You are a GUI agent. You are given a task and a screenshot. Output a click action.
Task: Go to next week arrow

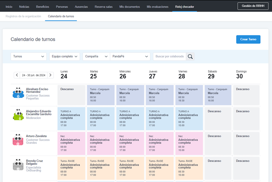pyautogui.click(x=50, y=75)
